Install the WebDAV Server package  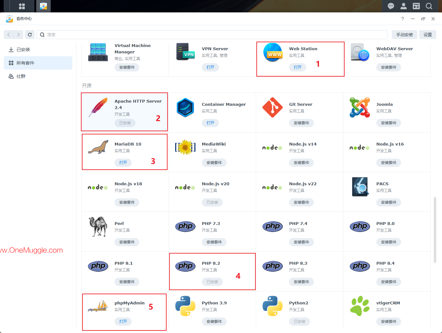[389, 67]
